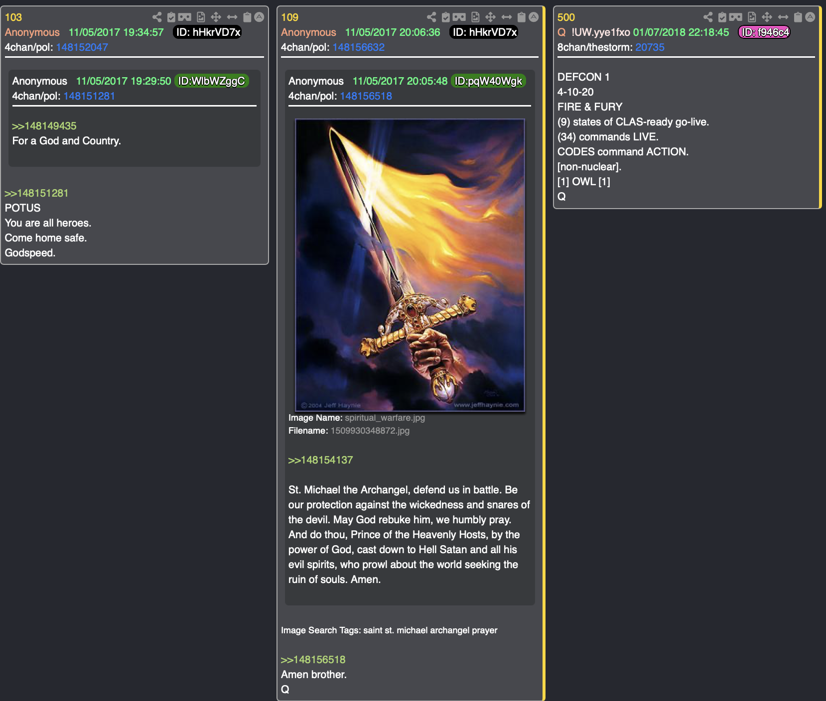Click the VR goggles icon on post 109

[459, 17]
